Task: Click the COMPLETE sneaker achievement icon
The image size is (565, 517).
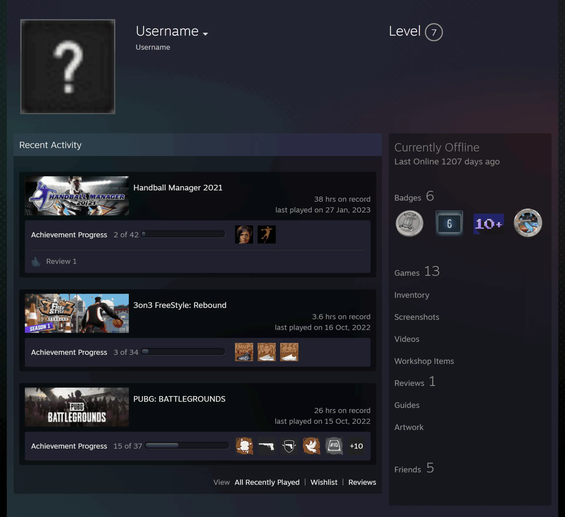Action: (x=289, y=352)
